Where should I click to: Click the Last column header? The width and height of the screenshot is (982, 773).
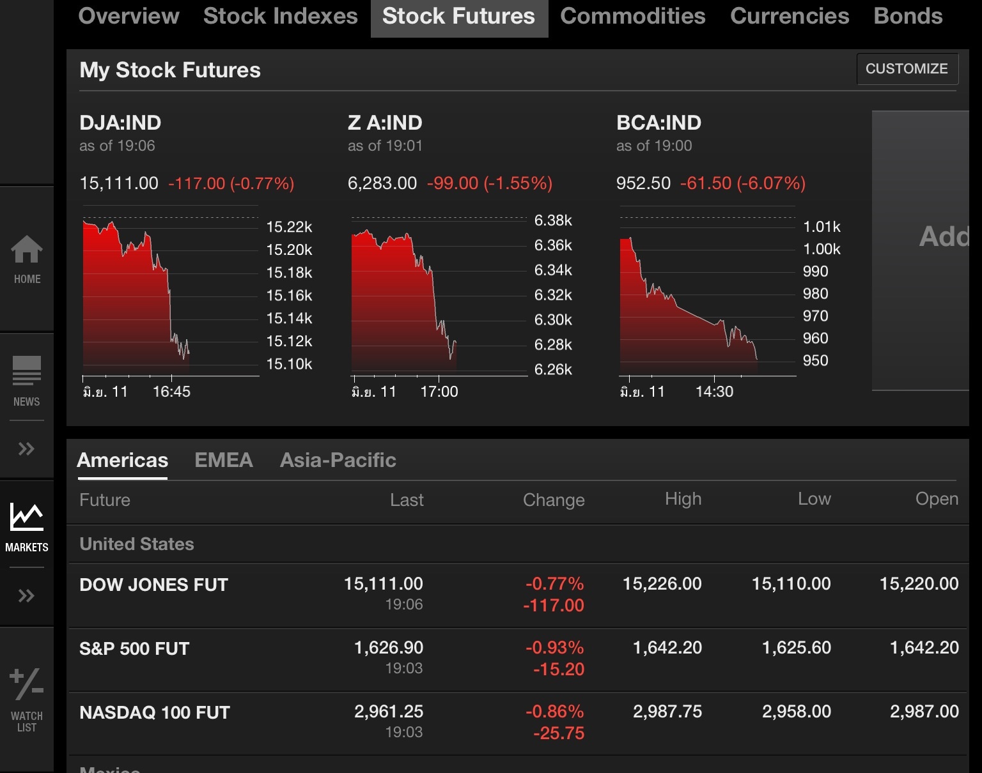click(x=407, y=500)
